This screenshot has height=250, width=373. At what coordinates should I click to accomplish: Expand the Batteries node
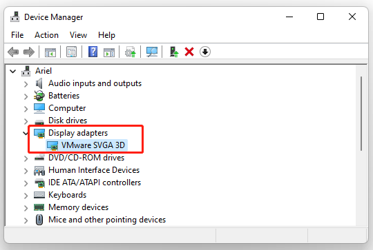(x=26, y=96)
